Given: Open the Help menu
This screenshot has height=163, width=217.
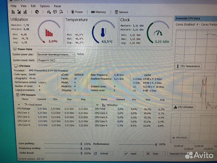Looking at the screenshot, I should pos(13,6).
